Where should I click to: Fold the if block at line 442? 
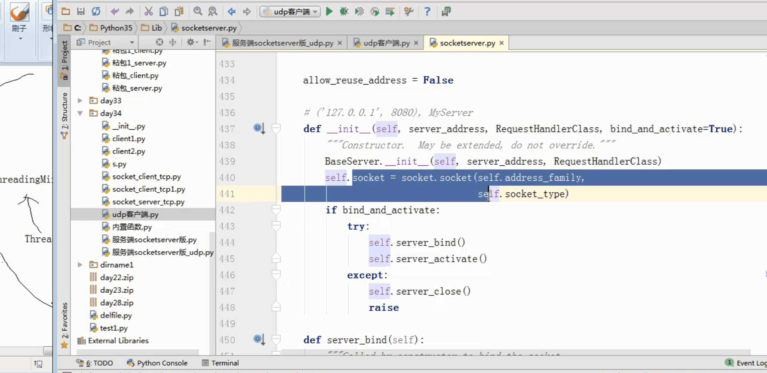(276, 209)
